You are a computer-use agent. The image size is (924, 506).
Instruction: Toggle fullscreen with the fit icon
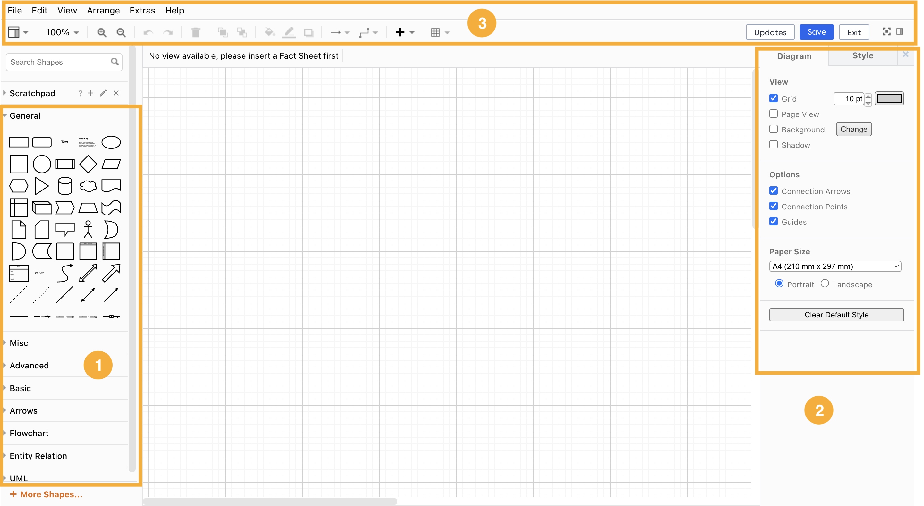point(886,32)
